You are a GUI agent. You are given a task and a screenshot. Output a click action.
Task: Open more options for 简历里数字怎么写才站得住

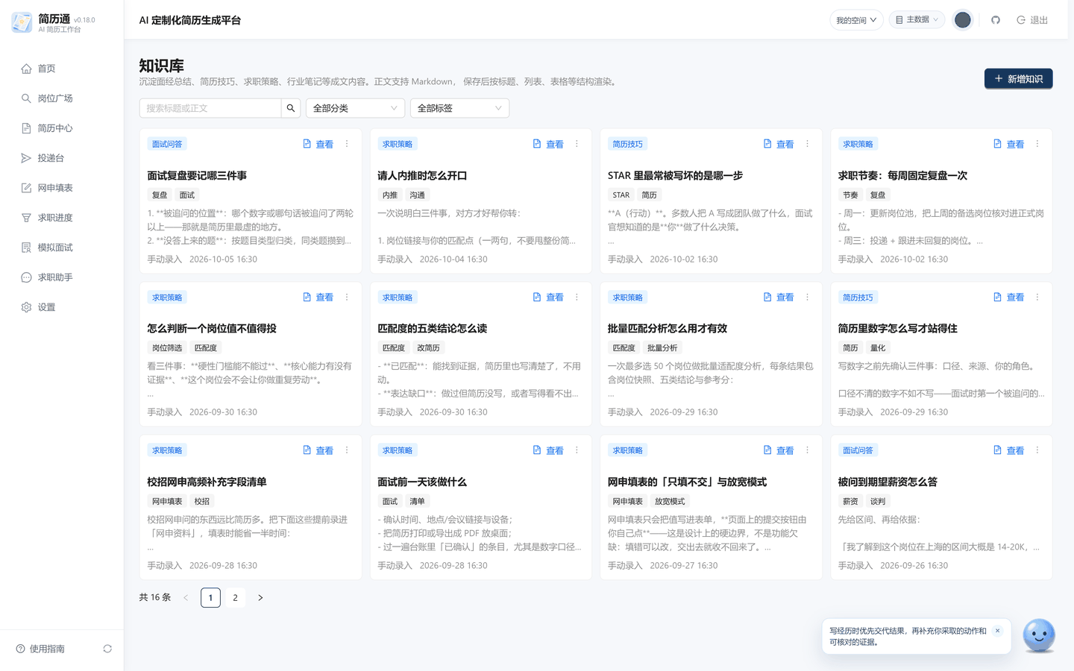pos(1037,297)
